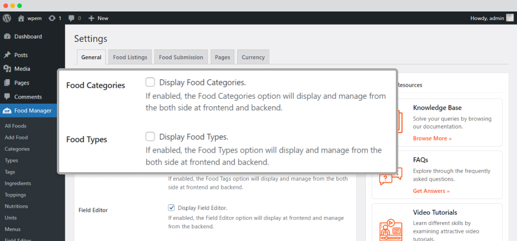Image resolution: width=517 pixels, height=241 pixels.
Task: Click the Media icon in sidebar
Action: tap(7, 69)
